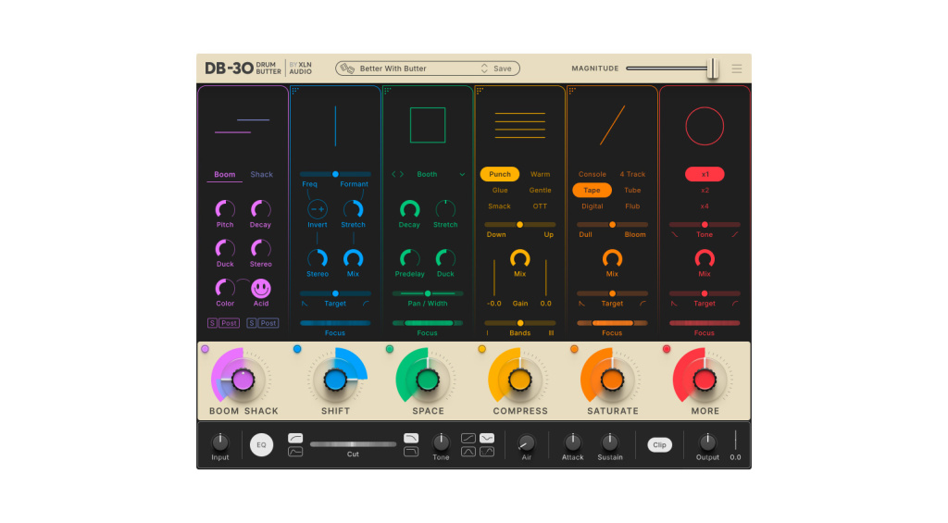This screenshot has width=948, height=523.
Task: Click the next reverb arrow beside Booth
Action: pos(402,174)
